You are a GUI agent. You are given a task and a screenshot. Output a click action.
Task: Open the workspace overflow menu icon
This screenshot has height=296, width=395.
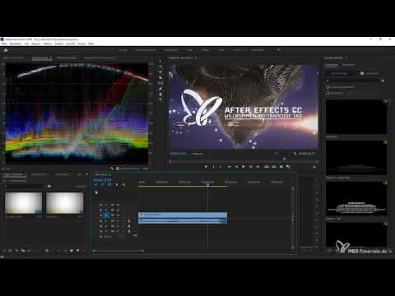pyautogui.click(x=278, y=50)
